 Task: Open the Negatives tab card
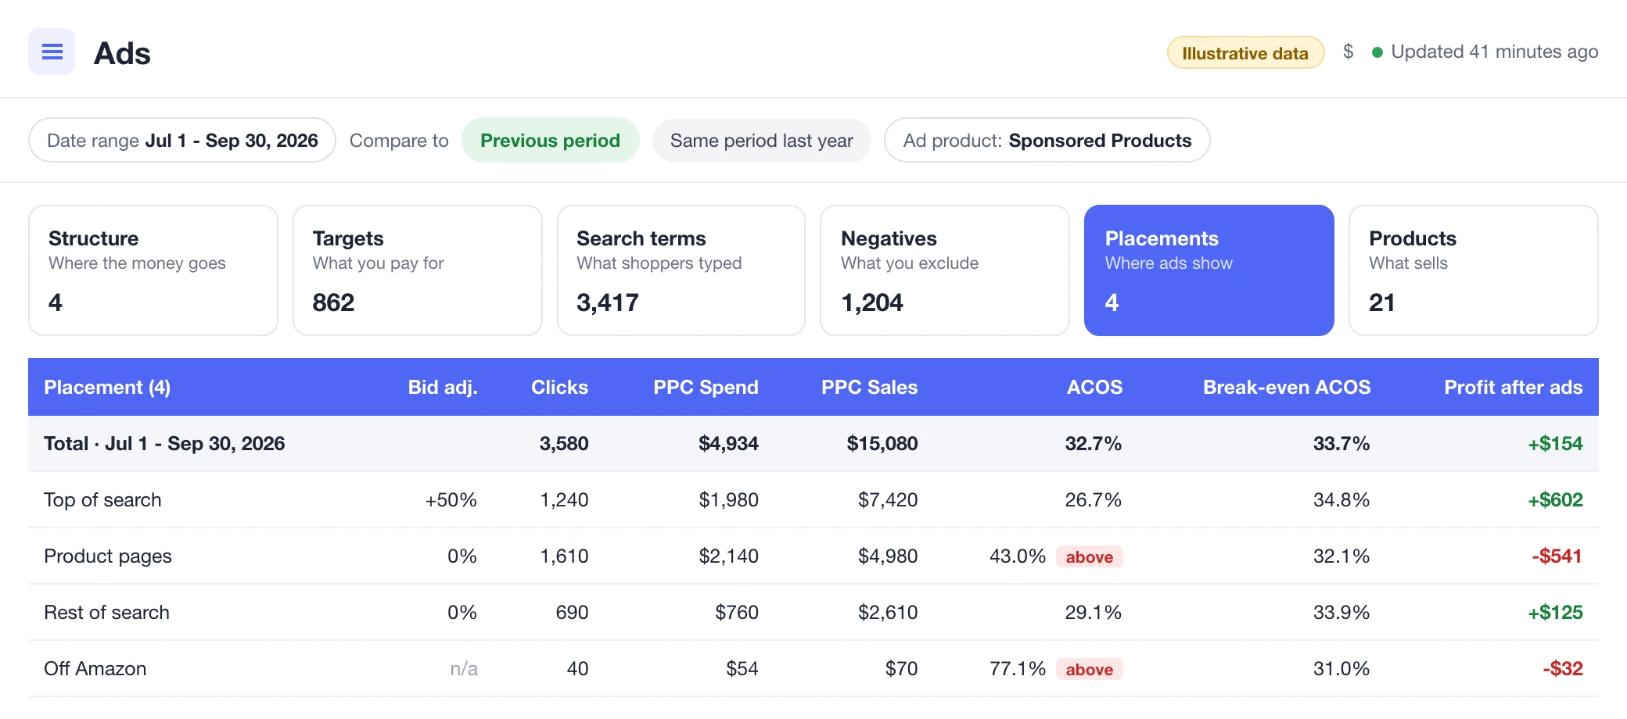point(945,270)
